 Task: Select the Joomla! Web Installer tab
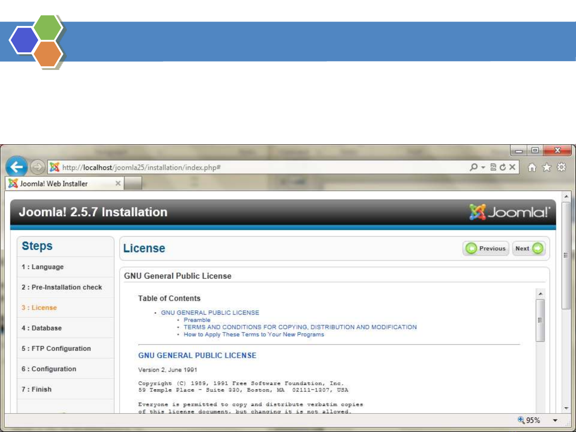[65, 183]
